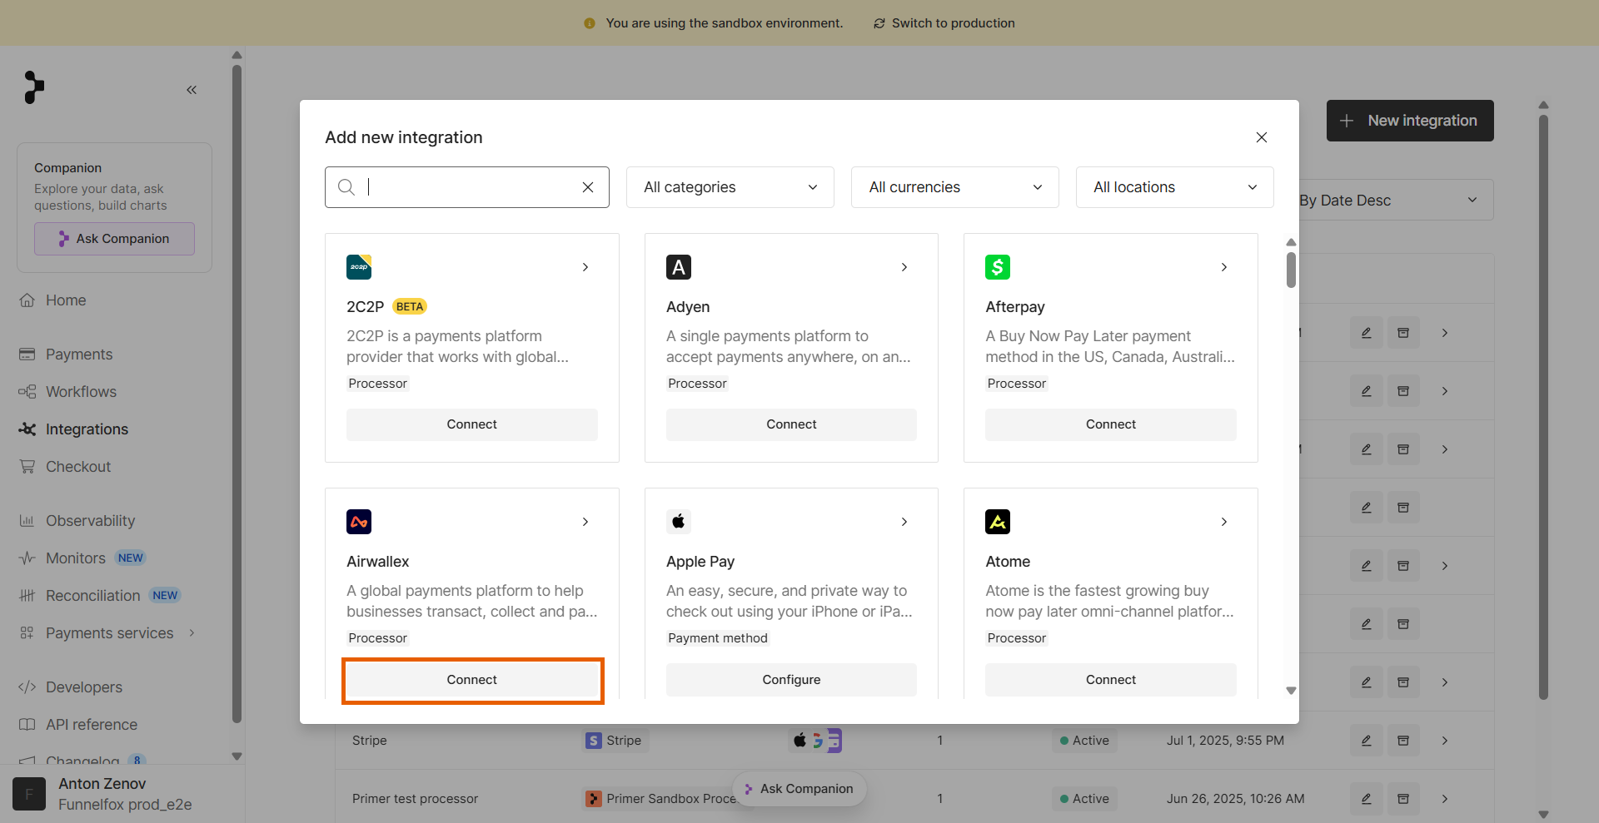Click the Atome logo icon
The image size is (1599, 823).
click(x=998, y=522)
